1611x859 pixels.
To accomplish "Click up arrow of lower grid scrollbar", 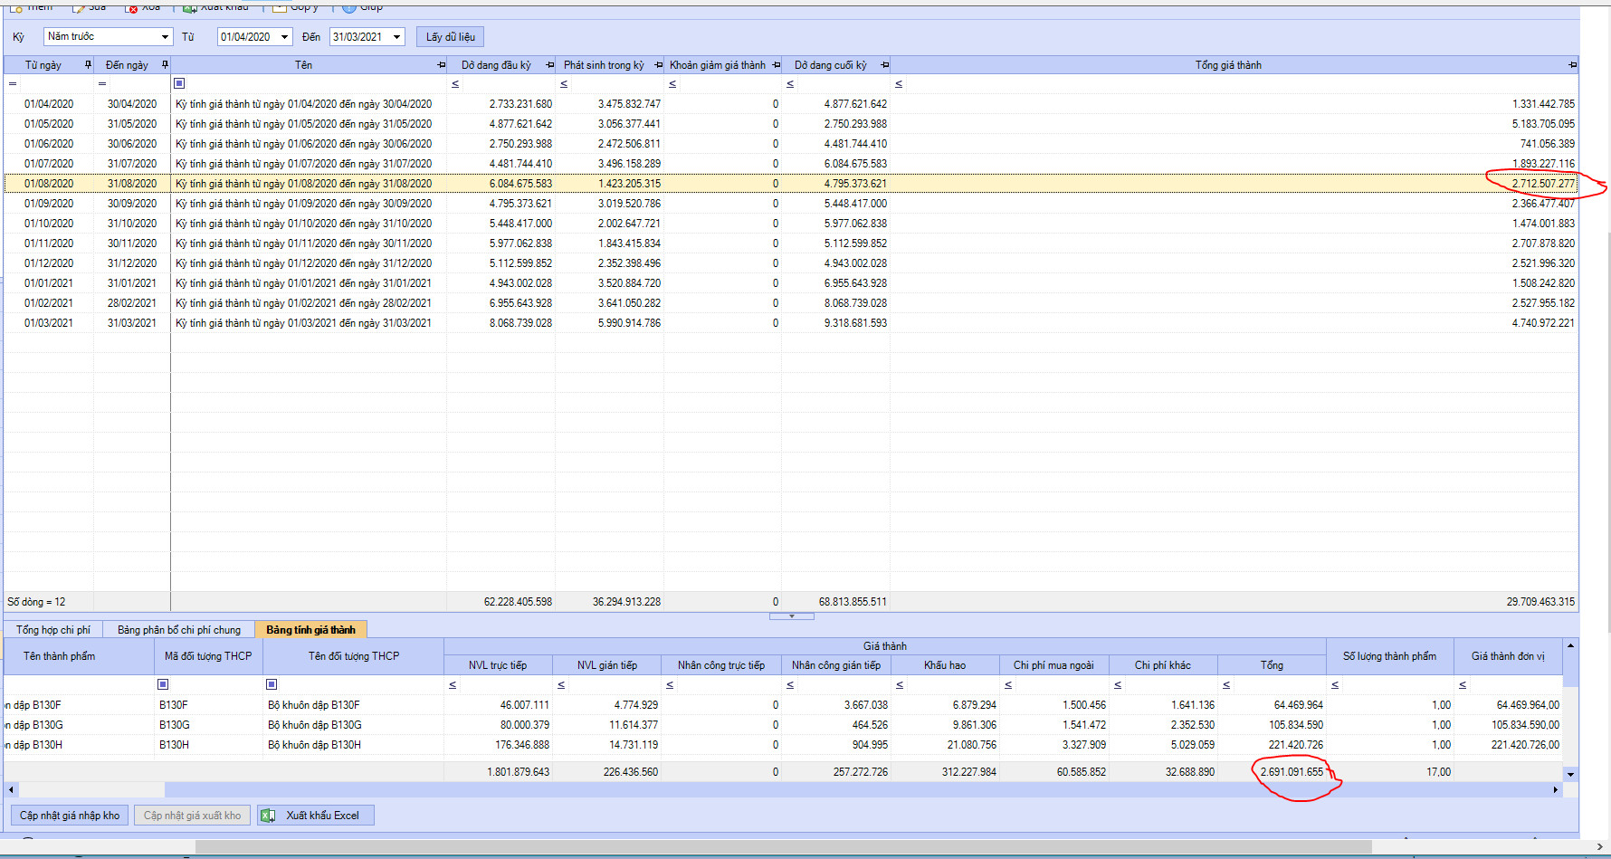I will pos(1570,645).
